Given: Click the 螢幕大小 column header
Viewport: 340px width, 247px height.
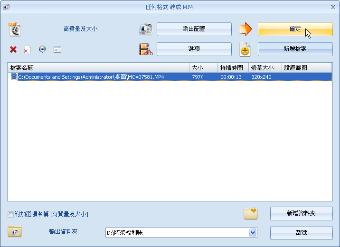Looking at the screenshot, I should coord(265,68).
